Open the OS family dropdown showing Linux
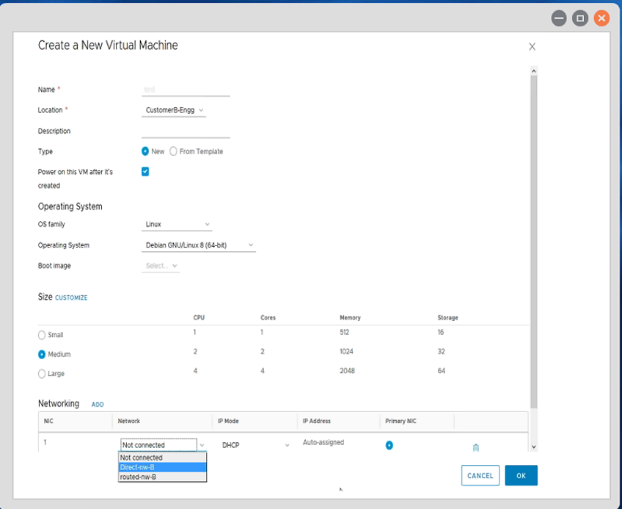622x509 pixels. point(177,225)
